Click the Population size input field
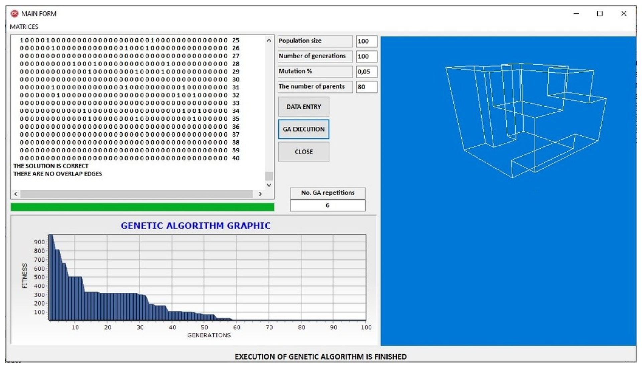Viewport: 642px width, 369px height. [366, 41]
